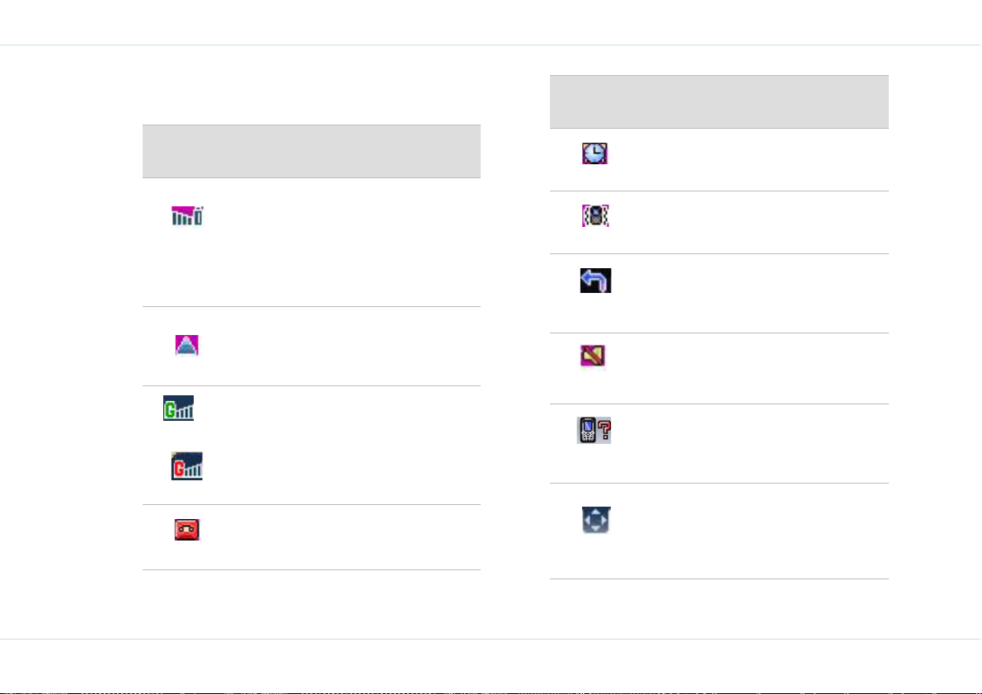Click the alarm clock icon
This screenshot has height=694, width=982.
point(595,153)
